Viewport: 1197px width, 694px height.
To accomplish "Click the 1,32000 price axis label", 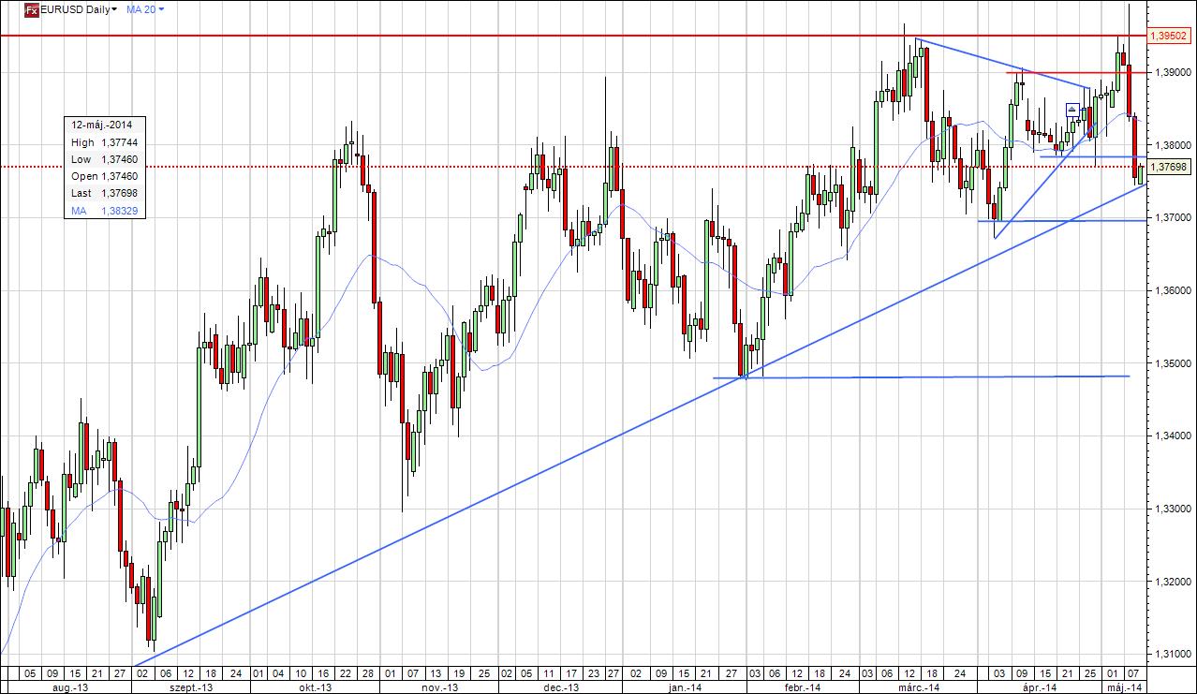I will tap(1172, 581).
